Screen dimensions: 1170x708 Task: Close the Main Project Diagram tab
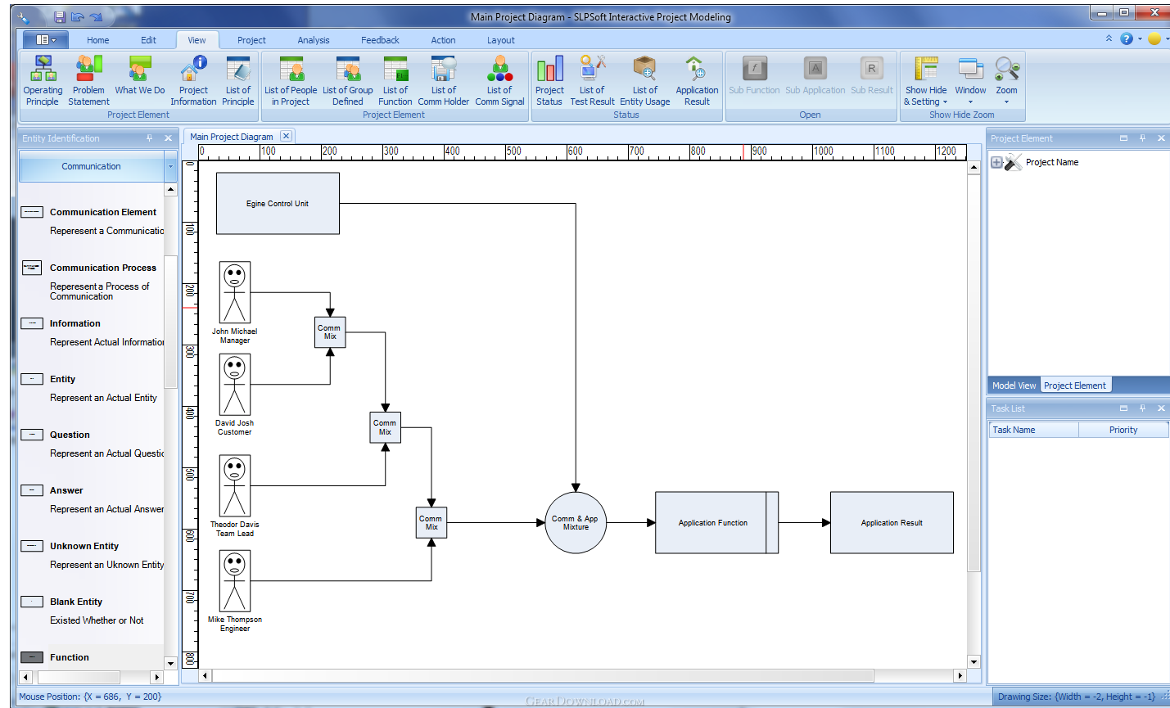click(286, 136)
